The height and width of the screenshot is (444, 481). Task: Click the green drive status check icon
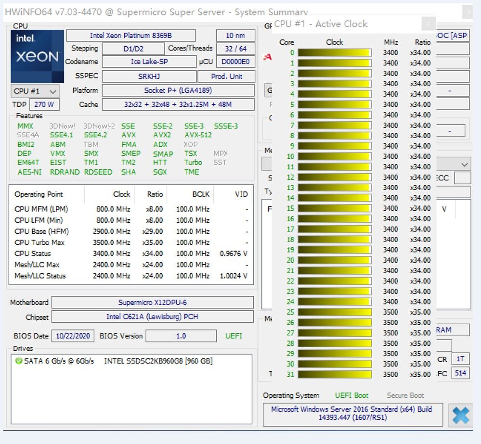click(x=19, y=361)
